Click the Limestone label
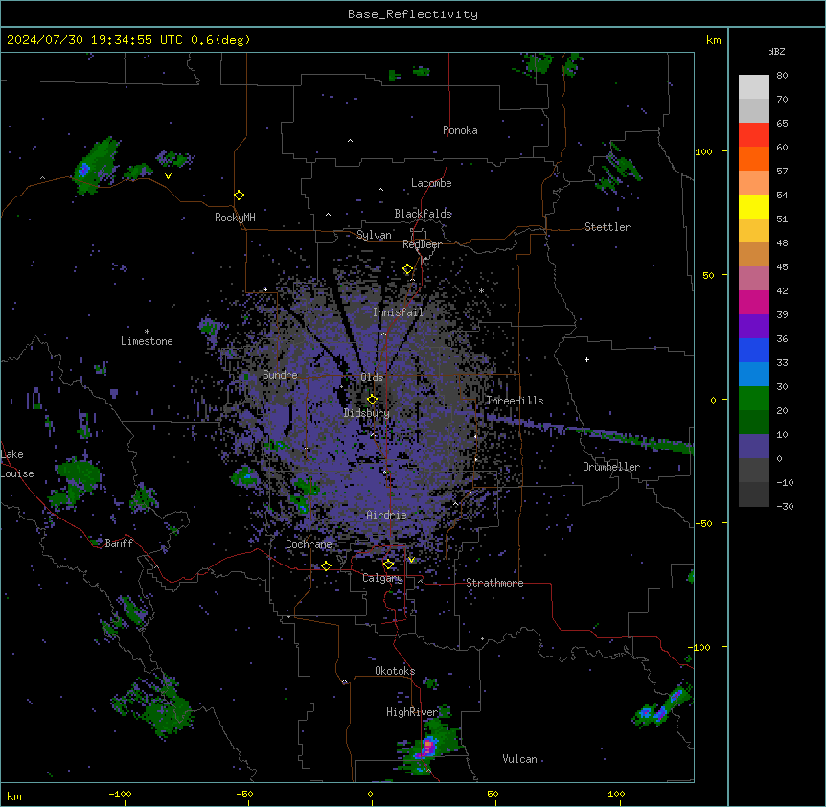Image resolution: width=826 pixels, height=807 pixels. (147, 341)
